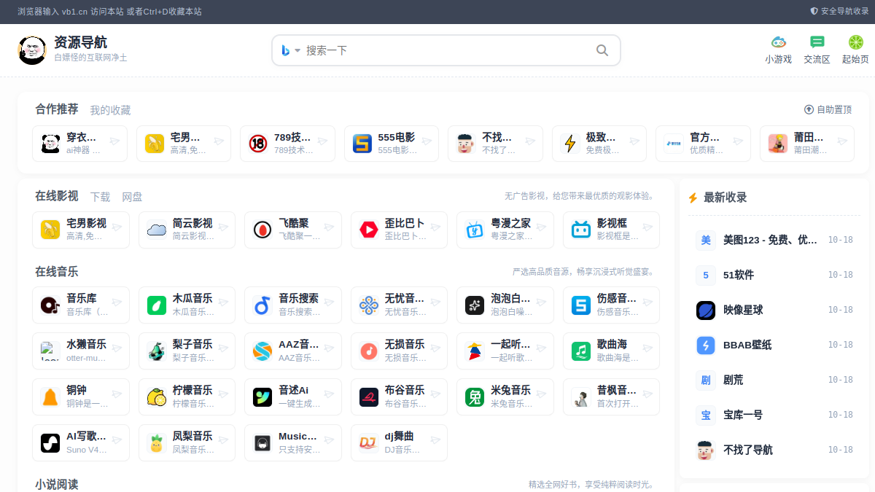
Task: Open 交流区 chat icon
Action: (x=817, y=42)
